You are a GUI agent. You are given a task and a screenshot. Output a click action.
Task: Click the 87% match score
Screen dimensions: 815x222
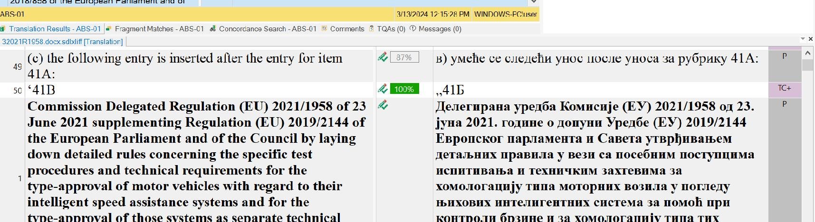click(x=404, y=57)
